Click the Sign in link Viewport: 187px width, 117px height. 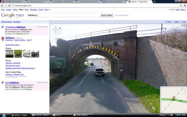tap(183, 10)
